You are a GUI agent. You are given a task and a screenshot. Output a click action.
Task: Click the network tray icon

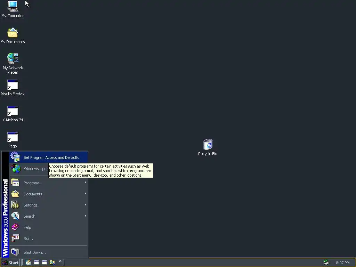(326, 262)
